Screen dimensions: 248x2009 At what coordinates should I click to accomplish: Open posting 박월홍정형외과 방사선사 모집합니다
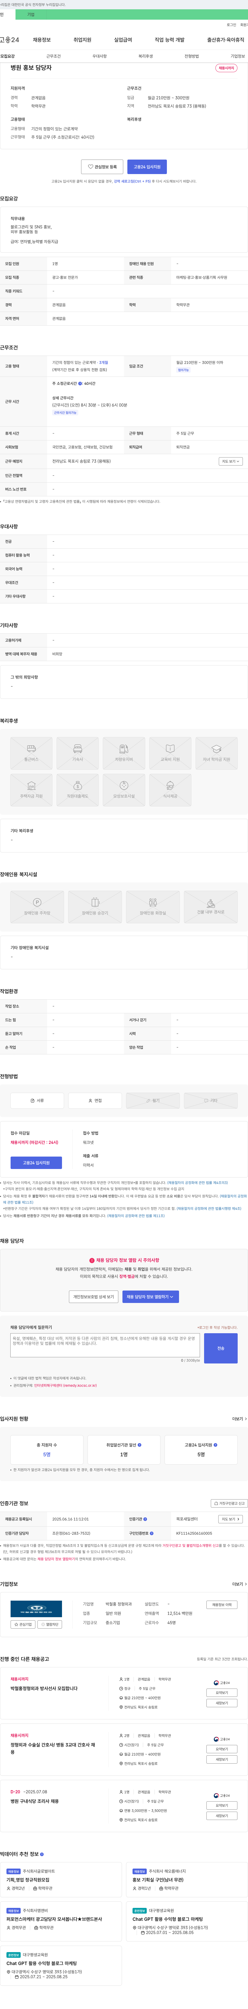(x=44, y=1689)
